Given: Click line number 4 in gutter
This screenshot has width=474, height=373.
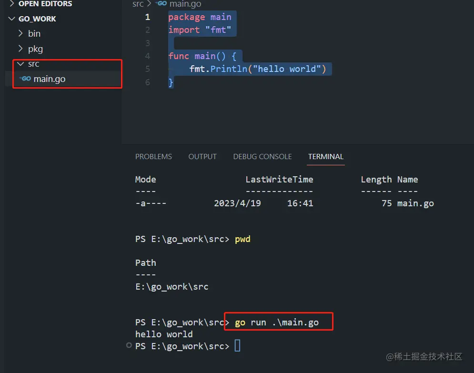Looking at the screenshot, I should point(148,56).
